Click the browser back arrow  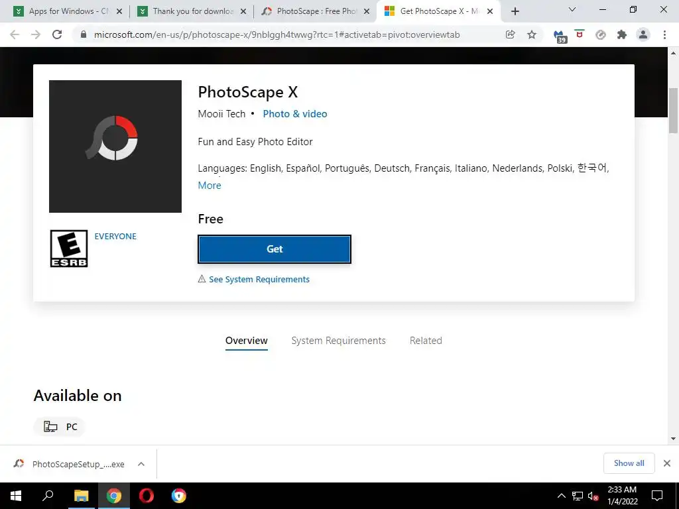point(15,34)
